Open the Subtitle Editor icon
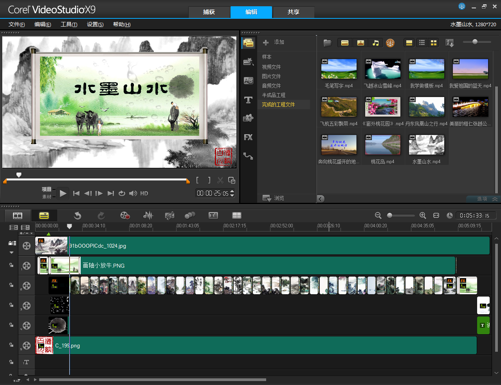The height and width of the screenshot is (385, 501). point(213,215)
